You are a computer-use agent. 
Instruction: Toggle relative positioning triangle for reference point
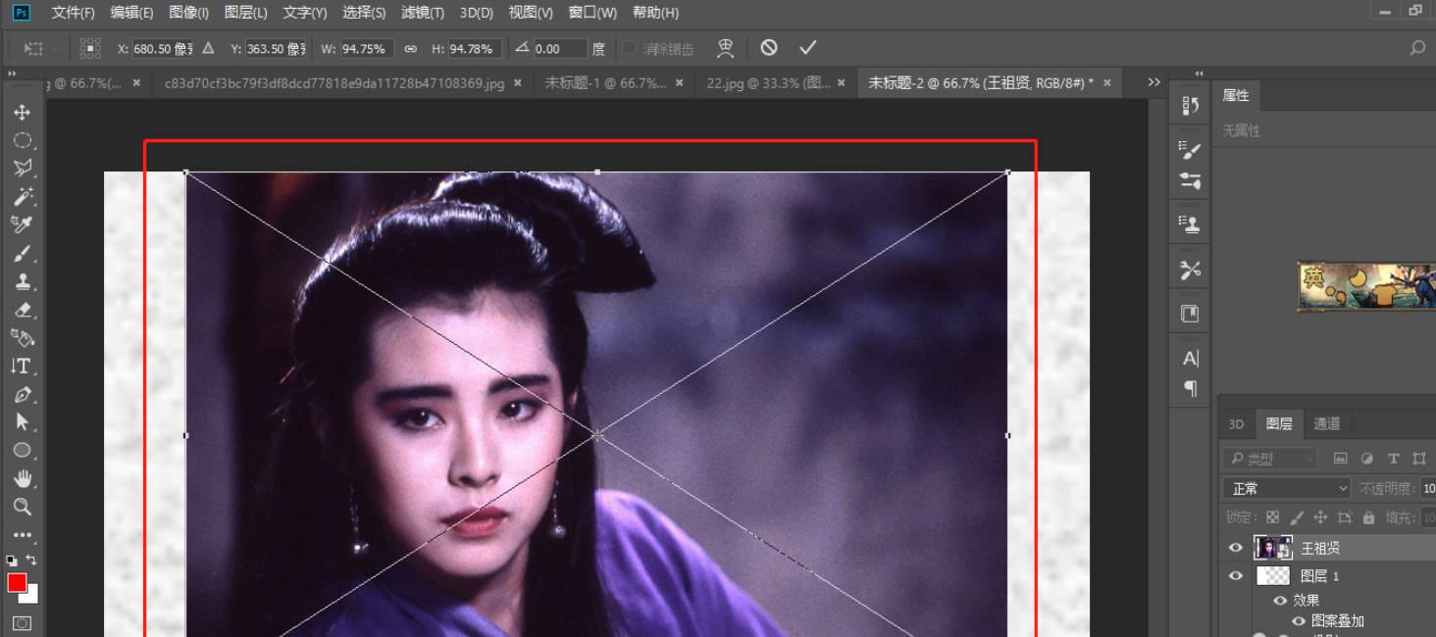[208, 48]
